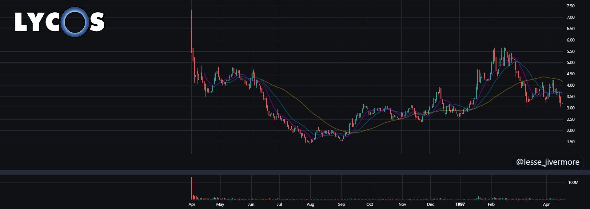Select the 7.50 price axis label
Screen dimensions: 590x209
point(571,6)
